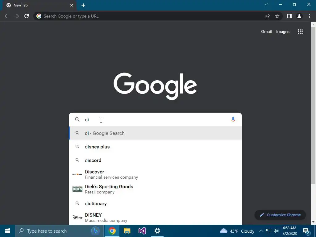The image size is (316, 237).
Task: Bookmark this tab with the star icon
Action: click(277, 16)
